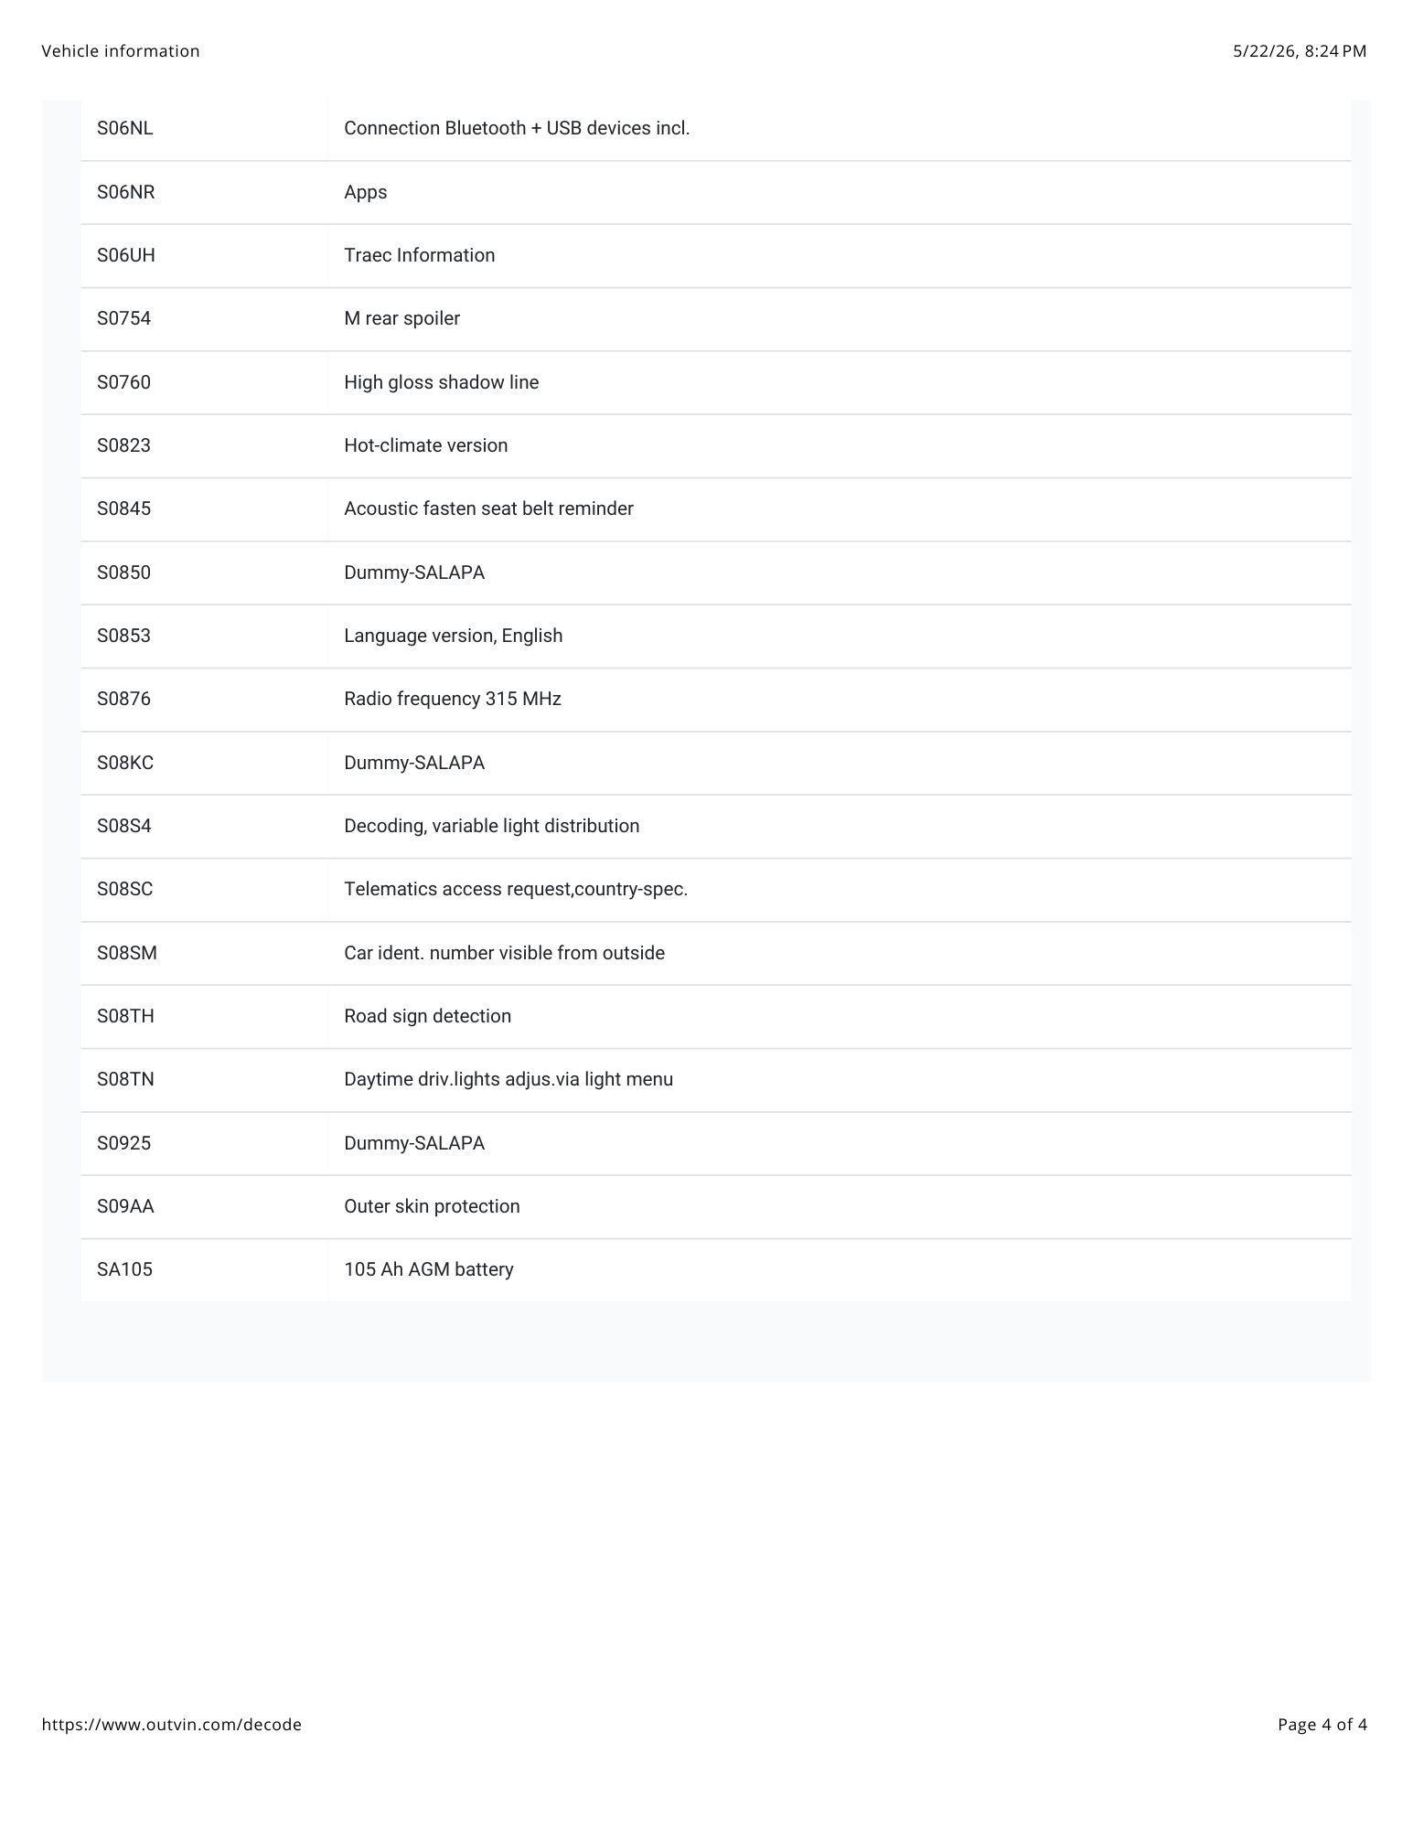Click Decoding, variable light distribution text
This screenshot has height=1829, width=1413.
tap(492, 826)
